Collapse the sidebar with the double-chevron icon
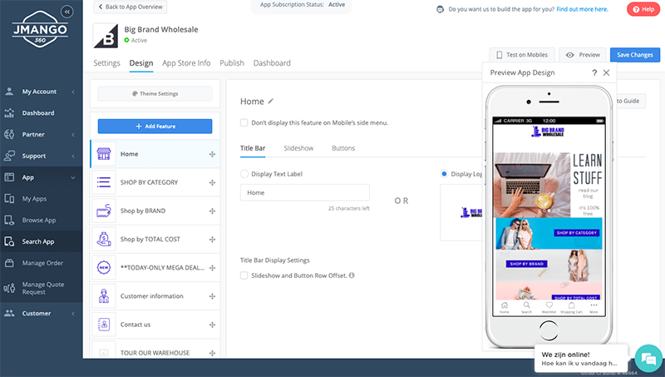665x377 pixels. (67, 12)
